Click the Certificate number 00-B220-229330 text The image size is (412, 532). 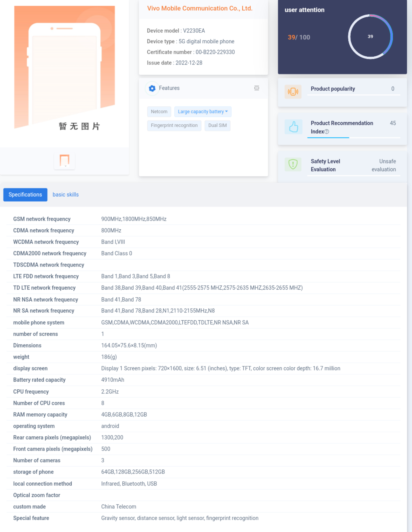click(x=191, y=52)
